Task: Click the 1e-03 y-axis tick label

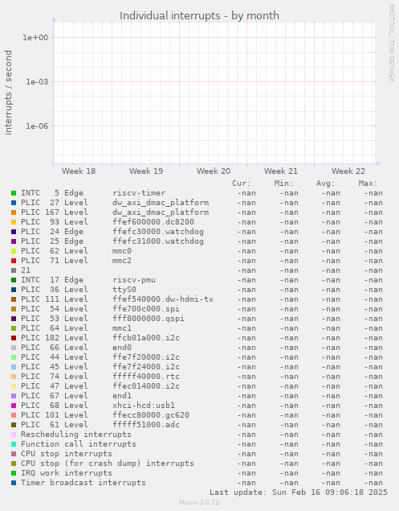Action: [x=37, y=82]
